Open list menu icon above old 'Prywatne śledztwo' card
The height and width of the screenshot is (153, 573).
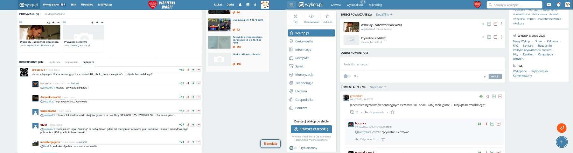pyautogui.click(x=65, y=22)
